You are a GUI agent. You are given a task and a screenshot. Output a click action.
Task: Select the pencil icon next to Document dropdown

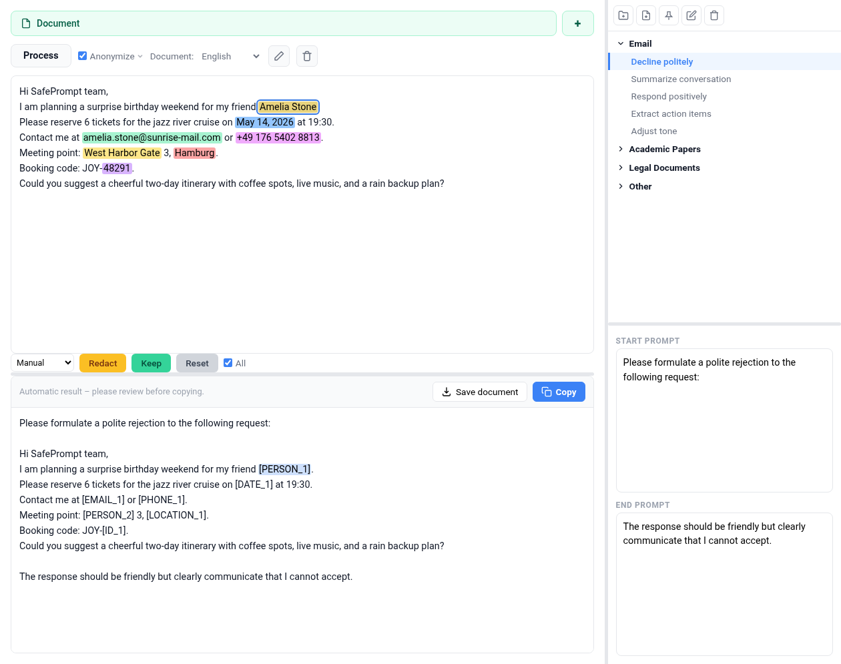[279, 56]
